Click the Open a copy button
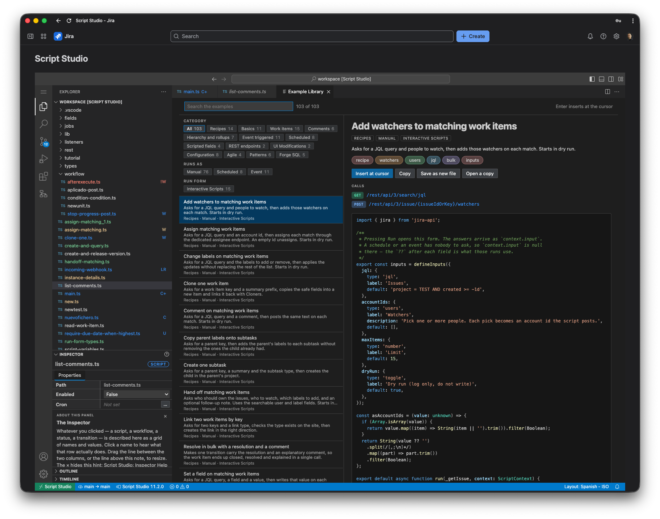Screen dimensions: 660x519 point(480,174)
